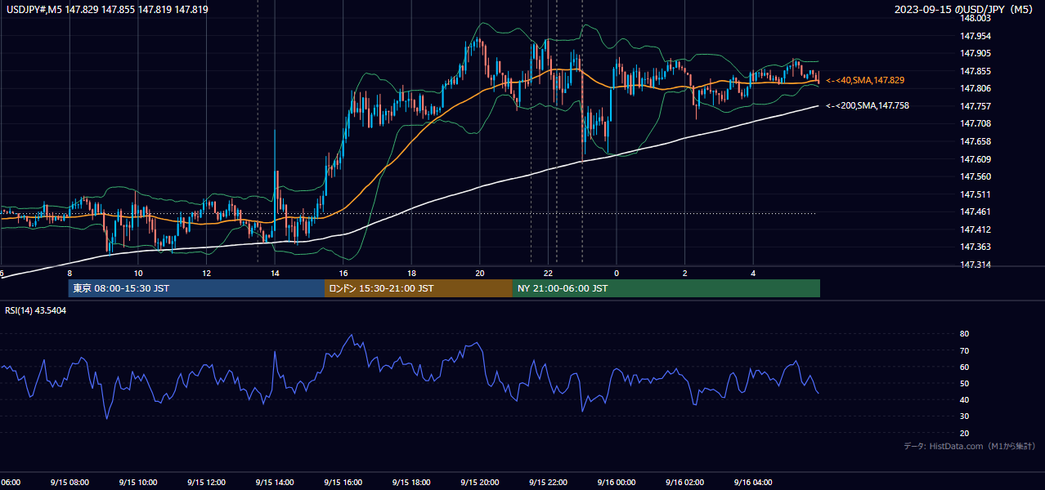Click price axis value 147.461
This screenshot has height=490, width=1045.
click(x=975, y=212)
